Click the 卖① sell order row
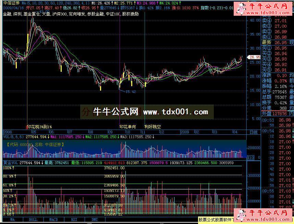 tap(274, 37)
